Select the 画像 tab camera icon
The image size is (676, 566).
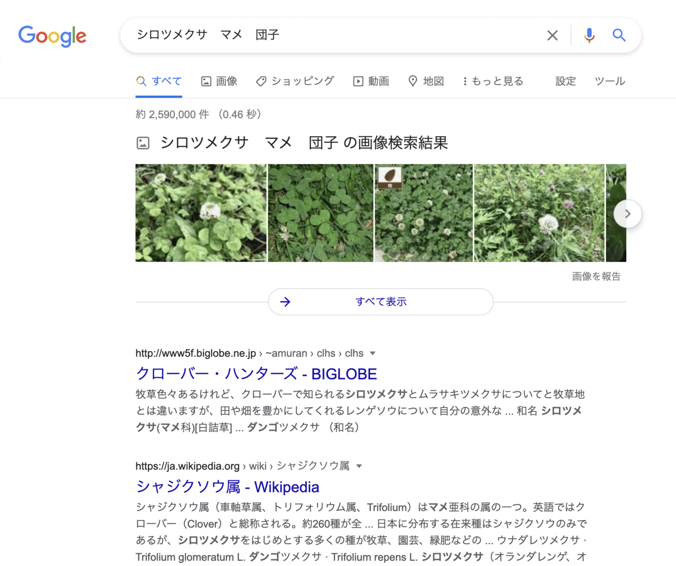click(206, 81)
